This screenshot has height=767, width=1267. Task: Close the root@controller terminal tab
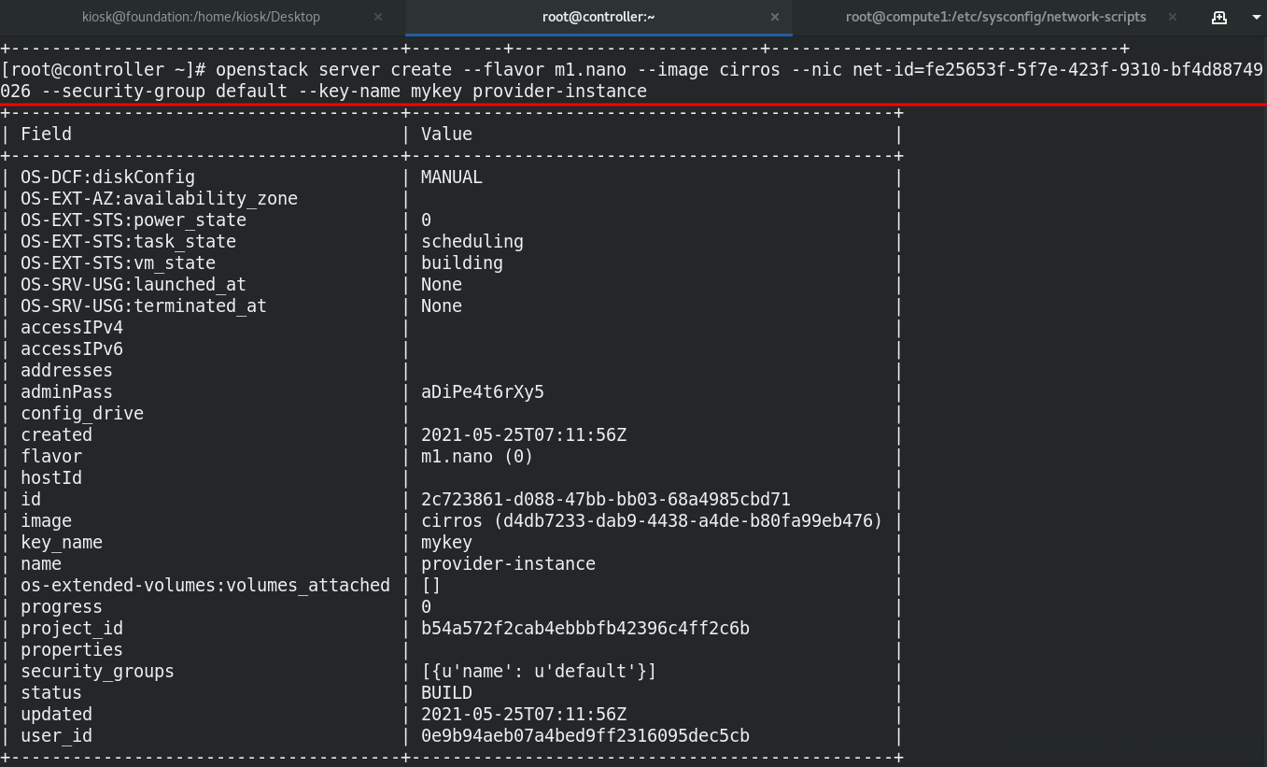(775, 17)
